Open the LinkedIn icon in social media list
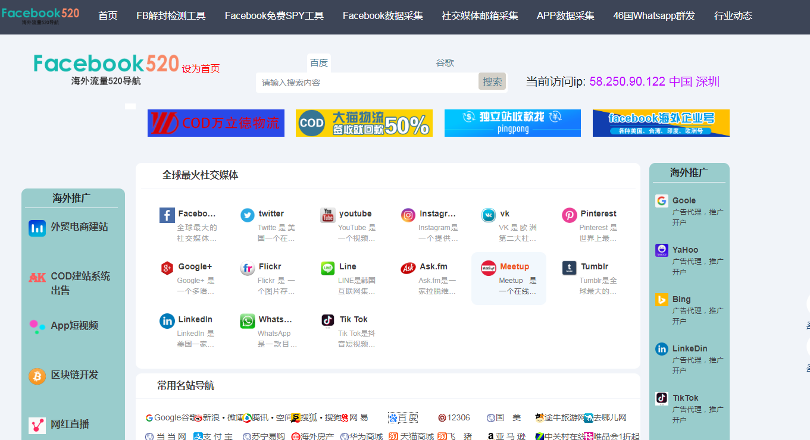Image resolution: width=810 pixels, height=440 pixels. [167, 321]
